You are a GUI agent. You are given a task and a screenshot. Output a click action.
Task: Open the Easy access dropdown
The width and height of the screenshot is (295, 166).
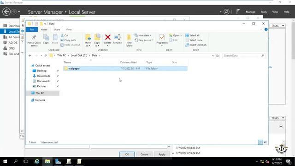pyautogui.click(x=144, y=40)
